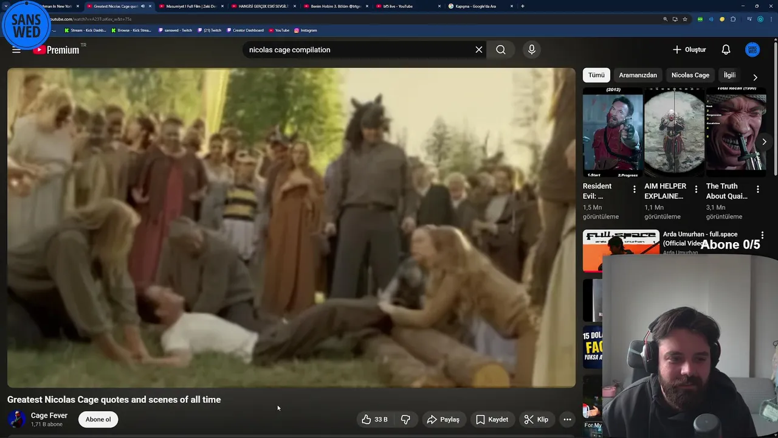This screenshot has height=438, width=778.
Task: Open the (21) Twitch bookmark
Action: point(210,30)
